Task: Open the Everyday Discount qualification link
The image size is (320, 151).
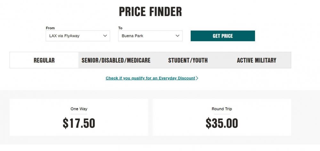Action: (150, 78)
